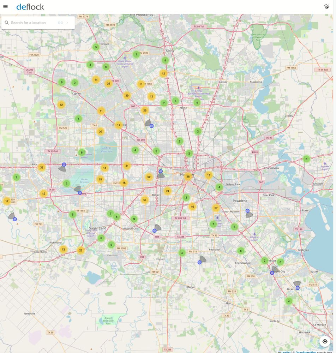Click the 39 cluster along TX 249
This screenshot has width=336, height=353.
(x=127, y=95)
